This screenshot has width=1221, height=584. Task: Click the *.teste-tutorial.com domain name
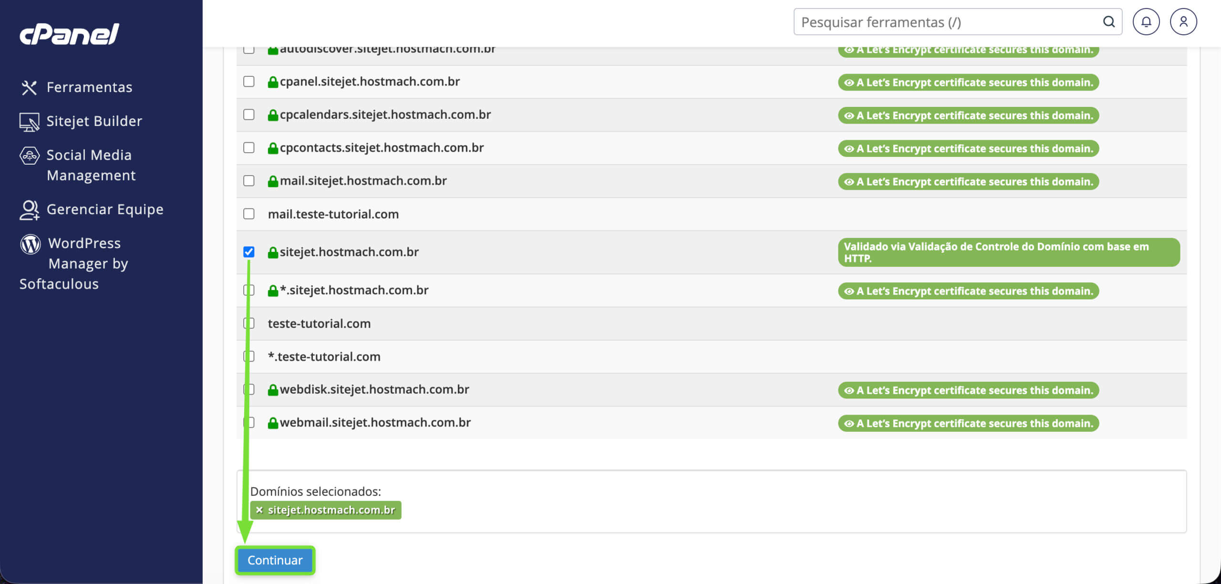point(324,356)
